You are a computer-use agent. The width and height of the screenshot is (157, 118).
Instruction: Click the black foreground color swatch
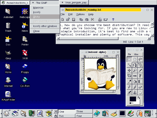(x=133, y=99)
